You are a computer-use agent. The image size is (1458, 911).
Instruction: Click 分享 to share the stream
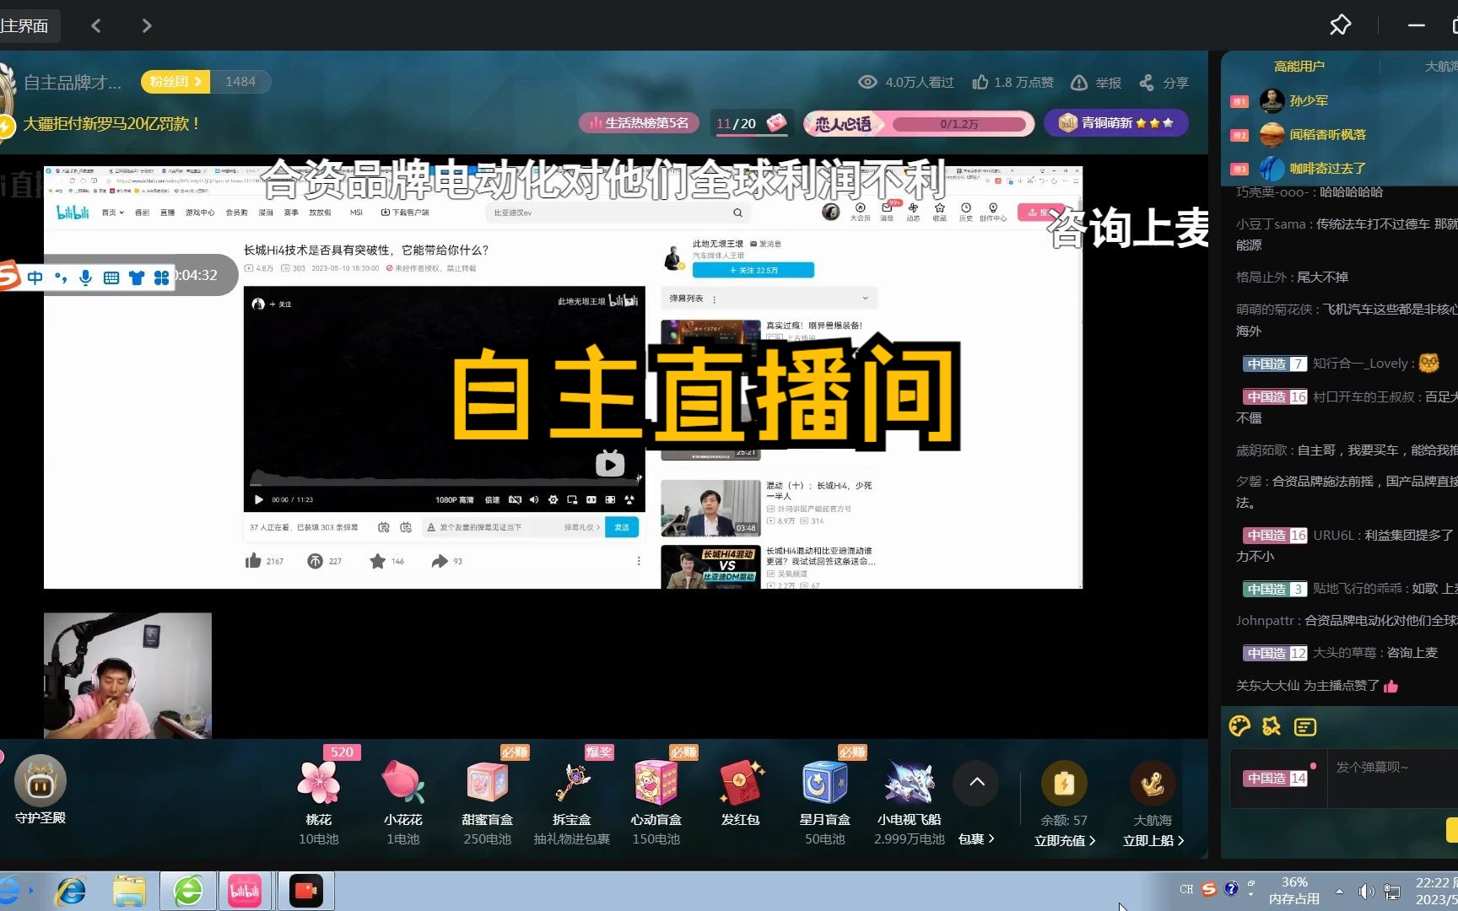click(1164, 82)
